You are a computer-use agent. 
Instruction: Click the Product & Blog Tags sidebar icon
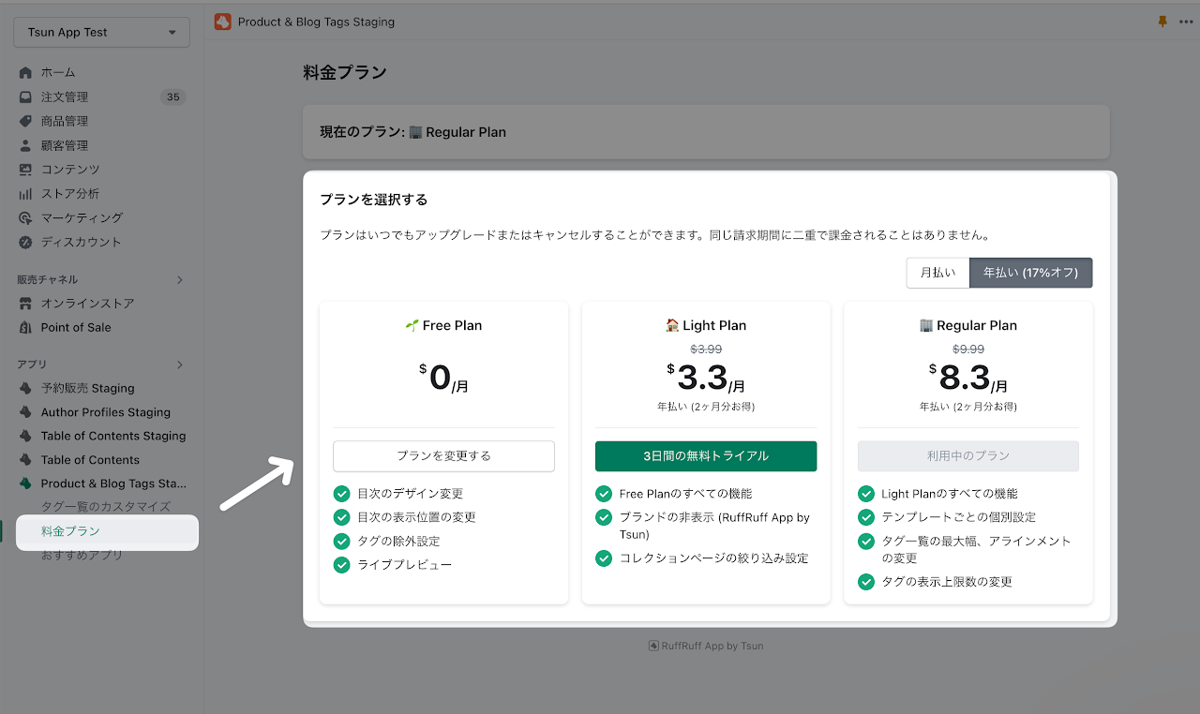(25, 483)
